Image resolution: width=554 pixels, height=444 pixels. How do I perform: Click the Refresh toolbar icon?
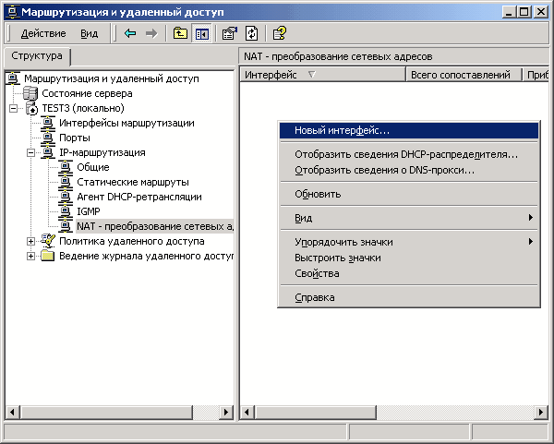pyautogui.click(x=250, y=33)
